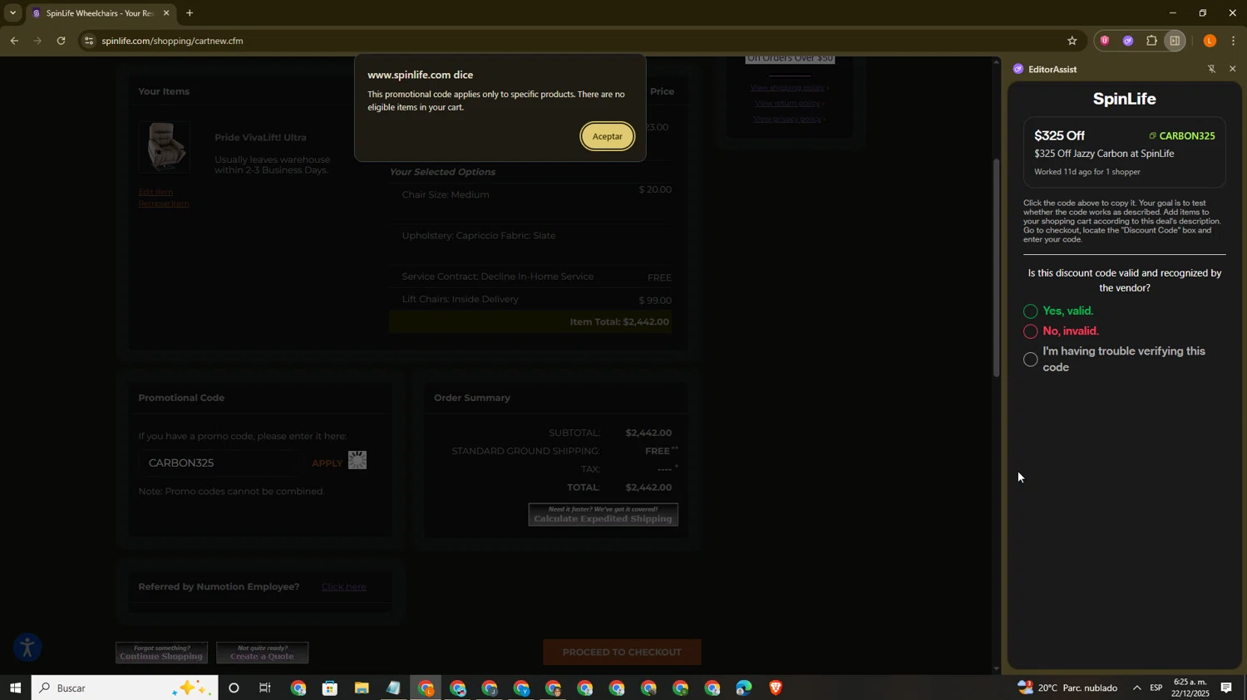The width and height of the screenshot is (1247, 700).
Task: Open the weather widget 20°C Parc. nublado
Action: click(x=1067, y=688)
